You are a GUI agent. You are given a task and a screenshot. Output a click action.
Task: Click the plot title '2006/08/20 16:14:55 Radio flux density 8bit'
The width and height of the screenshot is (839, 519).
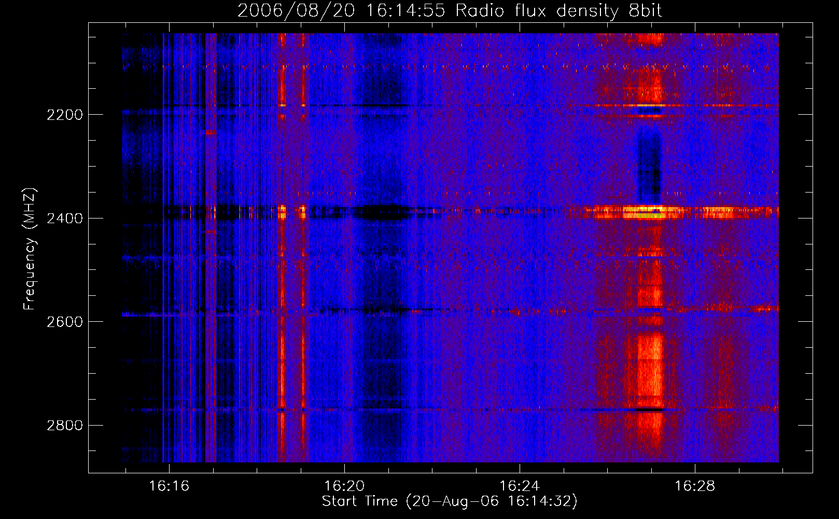pyautogui.click(x=450, y=10)
